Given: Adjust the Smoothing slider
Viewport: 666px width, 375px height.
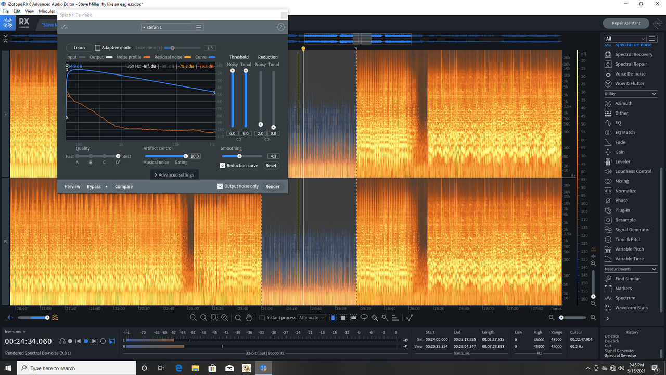Looking at the screenshot, I should [x=242, y=156].
